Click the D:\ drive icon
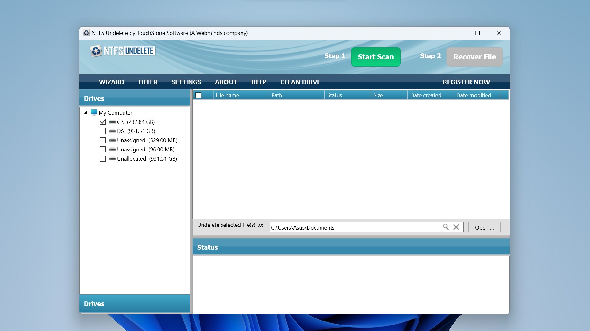590x331 pixels. pos(112,131)
